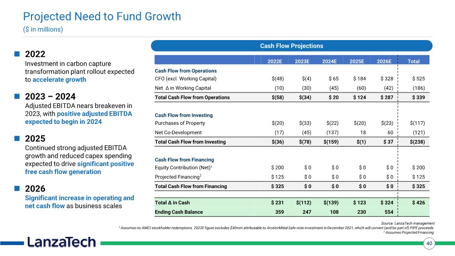Click the blue square bullet beside 2025
Image resolution: width=455 pixels, height=256 pixels.
point(17,138)
